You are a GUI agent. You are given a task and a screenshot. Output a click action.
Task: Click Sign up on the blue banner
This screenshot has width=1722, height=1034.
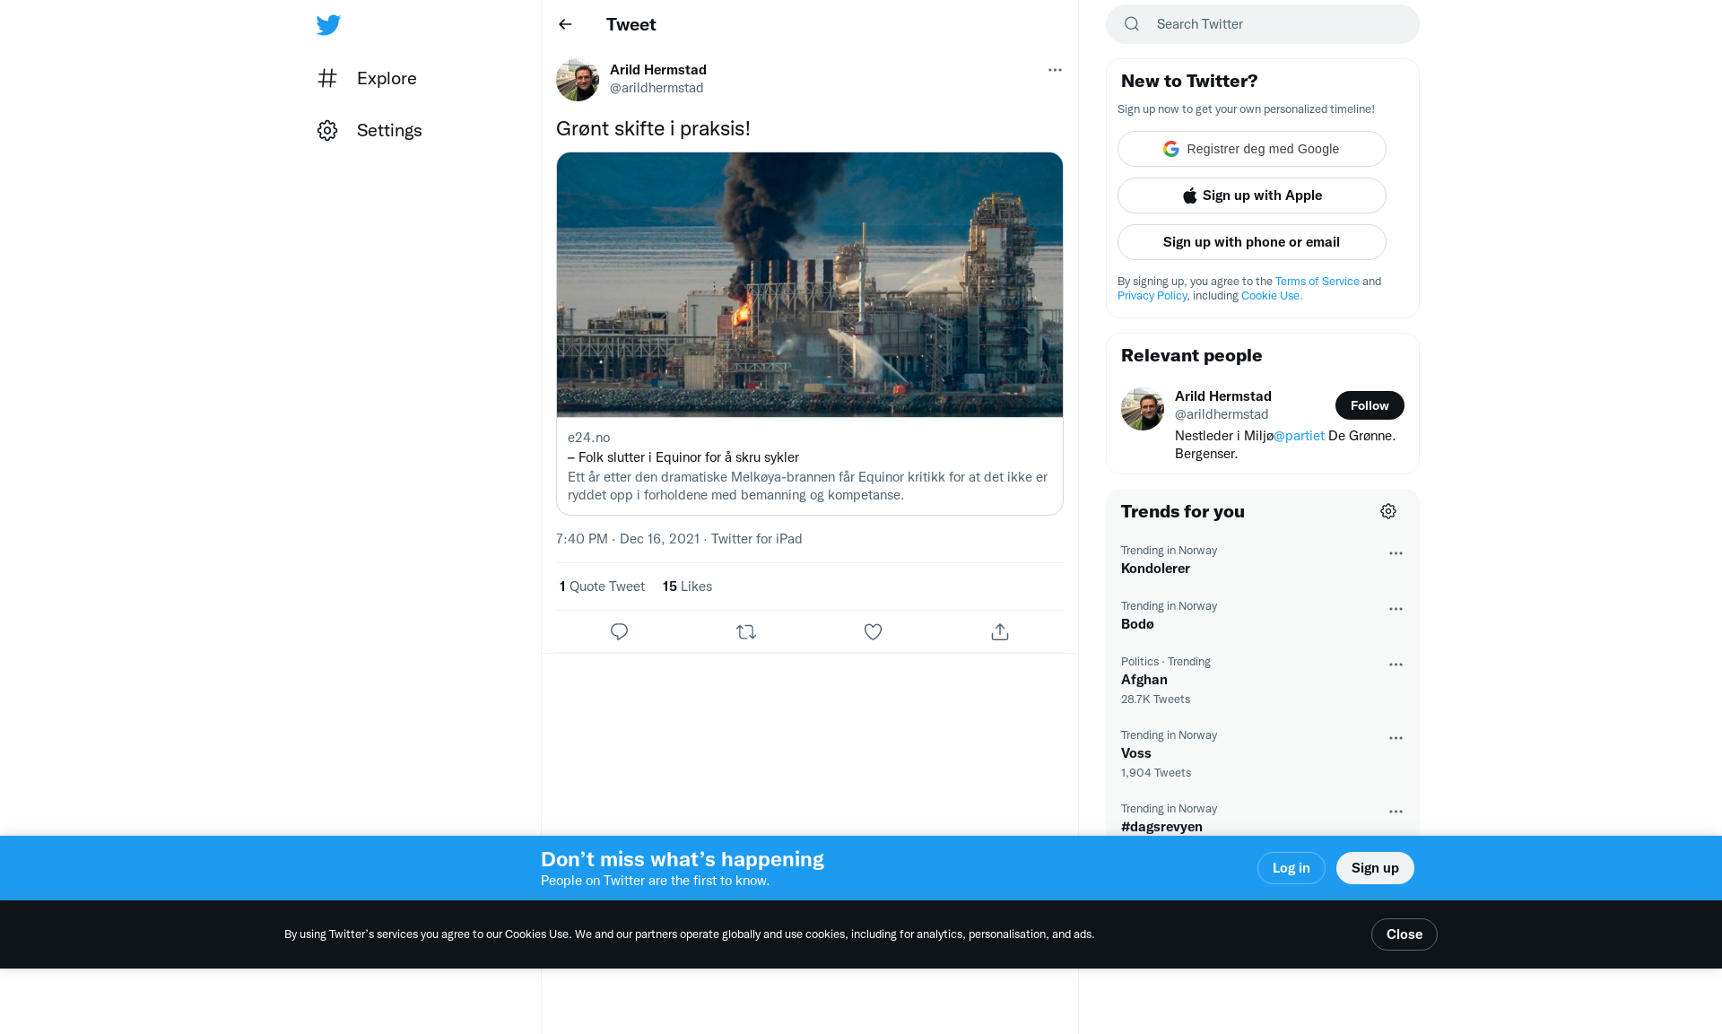(1375, 868)
